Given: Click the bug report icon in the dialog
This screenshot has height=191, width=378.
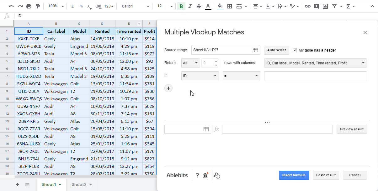Looking at the screenshot, I should point(205,175).
